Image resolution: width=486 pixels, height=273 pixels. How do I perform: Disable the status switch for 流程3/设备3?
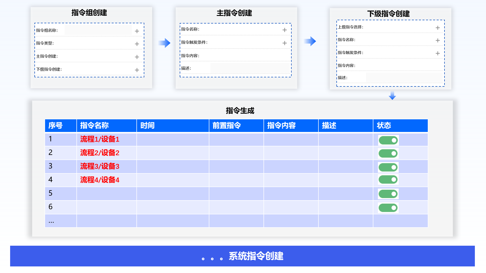(x=388, y=167)
